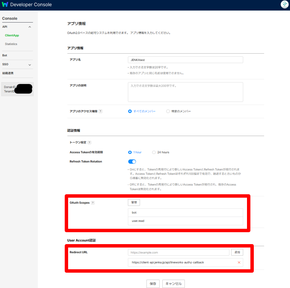Toggle Refresh Token Rotation switch

click(132, 161)
